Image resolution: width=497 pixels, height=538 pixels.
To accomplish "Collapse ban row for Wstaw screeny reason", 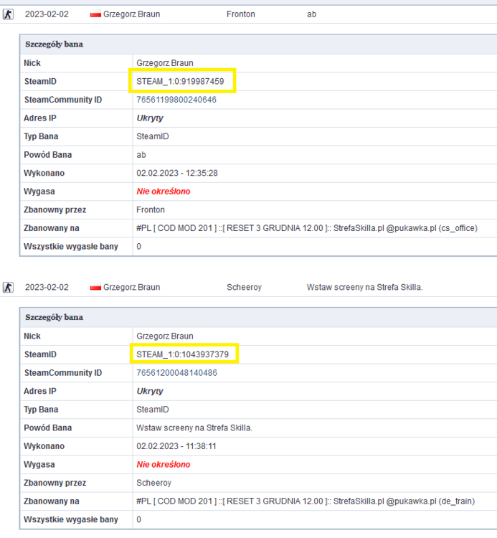I will point(248,287).
